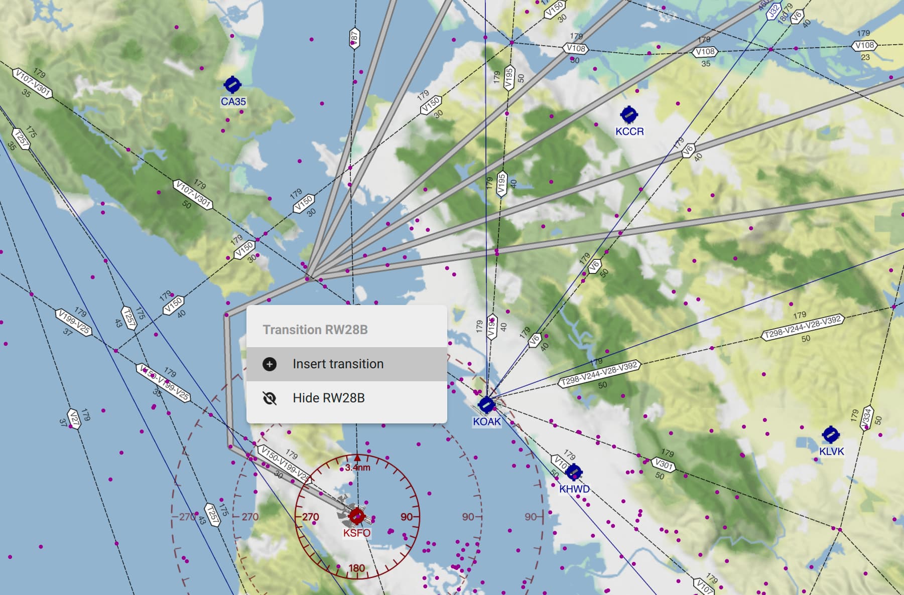Hide the RW28B transition
The image size is (904, 595).
tap(329, 398)
